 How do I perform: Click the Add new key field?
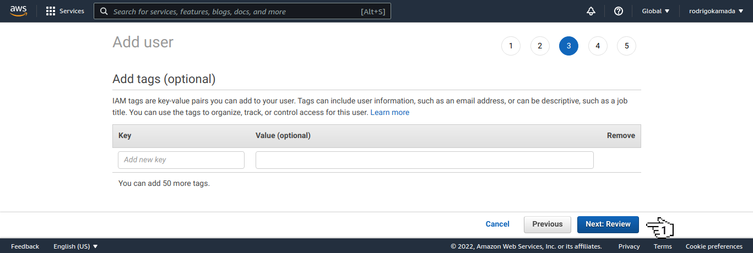[181, 160]
